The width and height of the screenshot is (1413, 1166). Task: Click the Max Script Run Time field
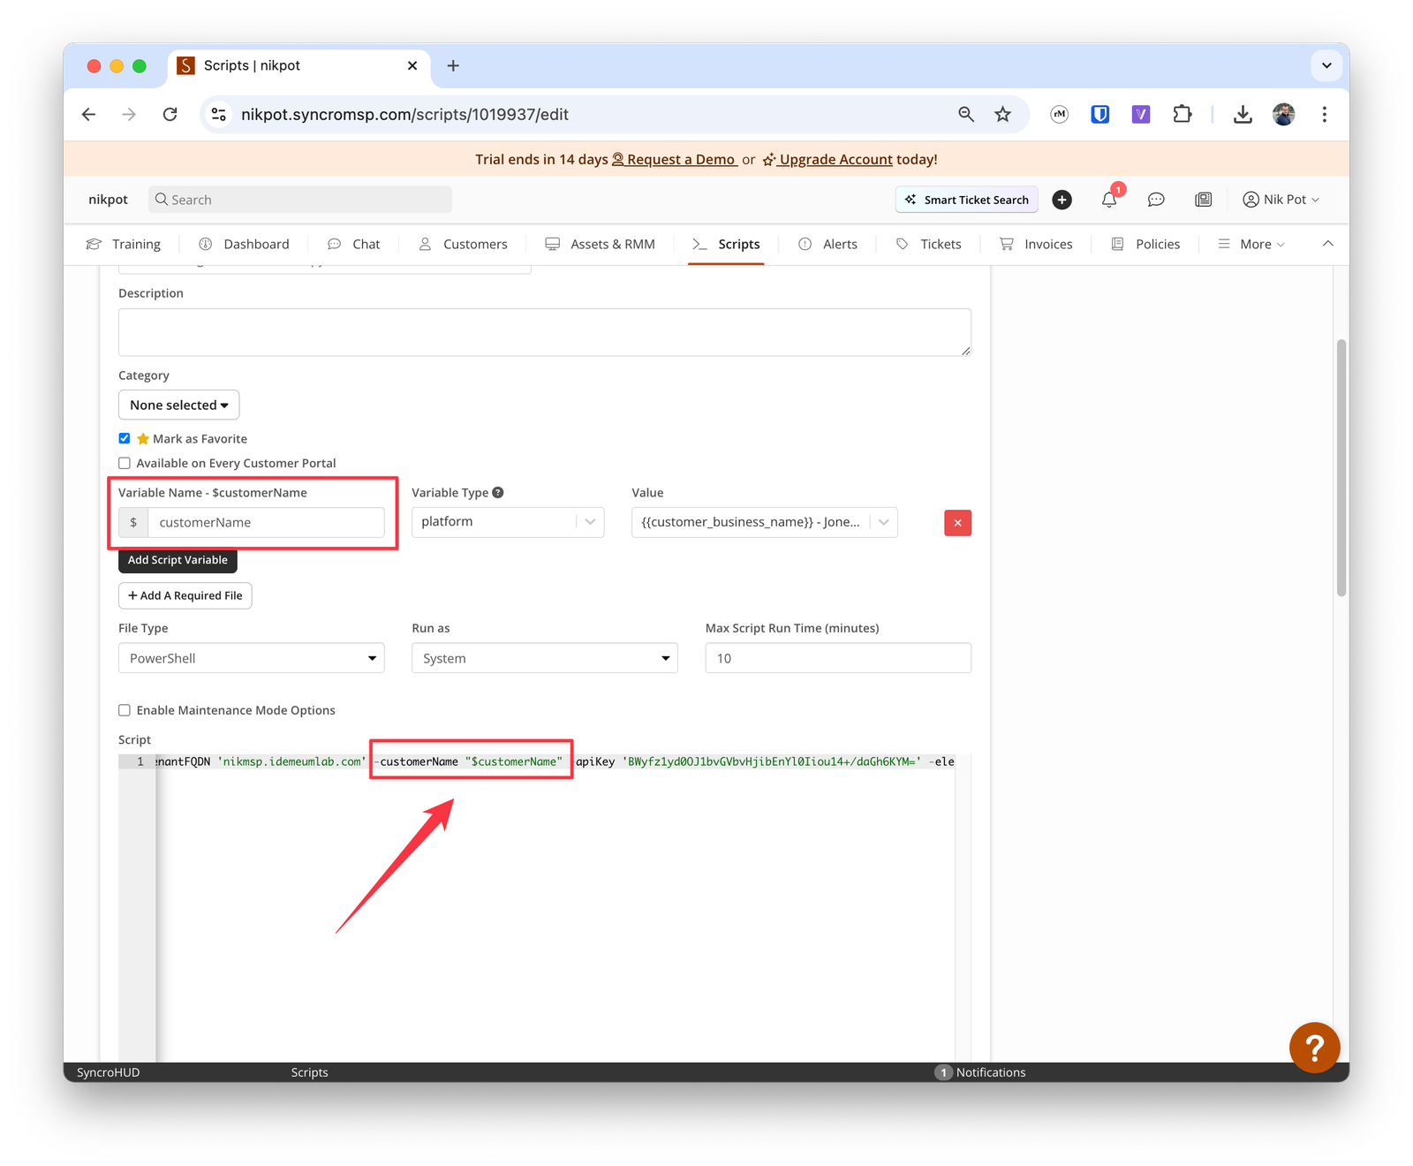(838, 658)
